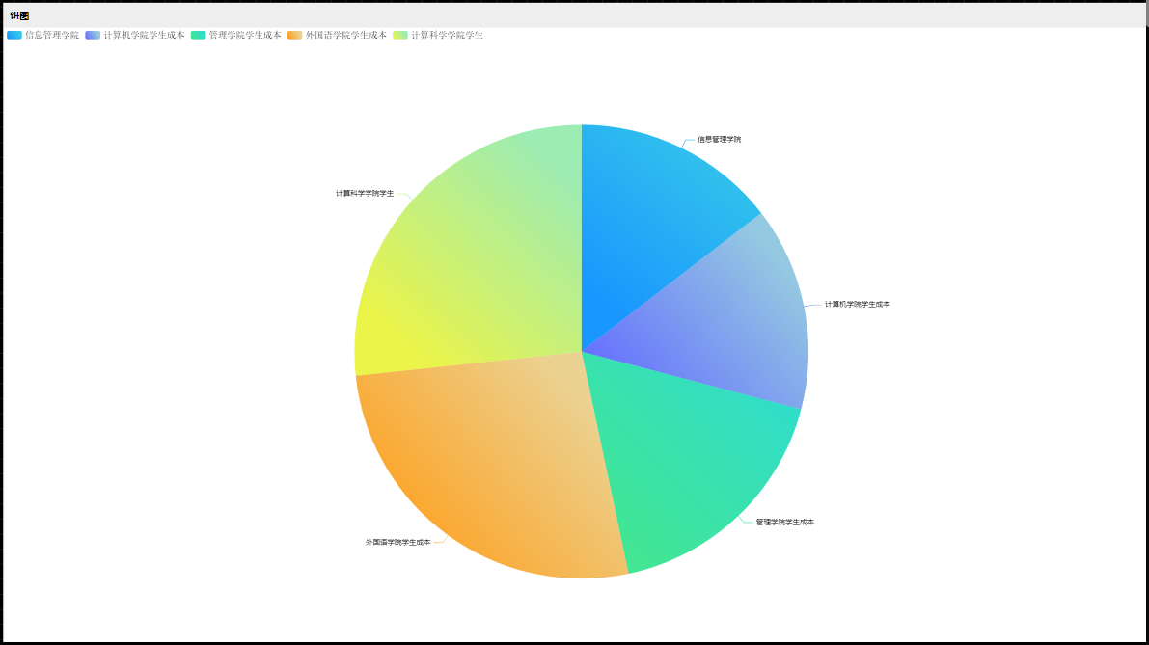Click the 管理学院学生成本 label beside the pie
Screen dimensions: 1149x645
coord(784,523)
